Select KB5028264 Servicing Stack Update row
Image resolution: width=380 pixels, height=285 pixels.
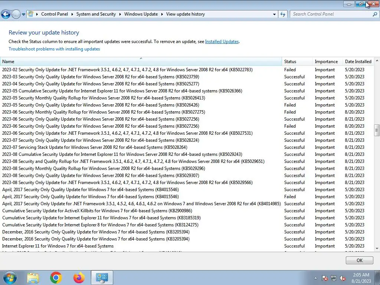point(187,147)
